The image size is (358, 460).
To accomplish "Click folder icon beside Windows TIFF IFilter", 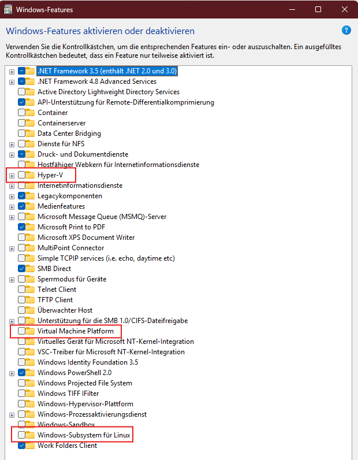I will coord(30,394).
